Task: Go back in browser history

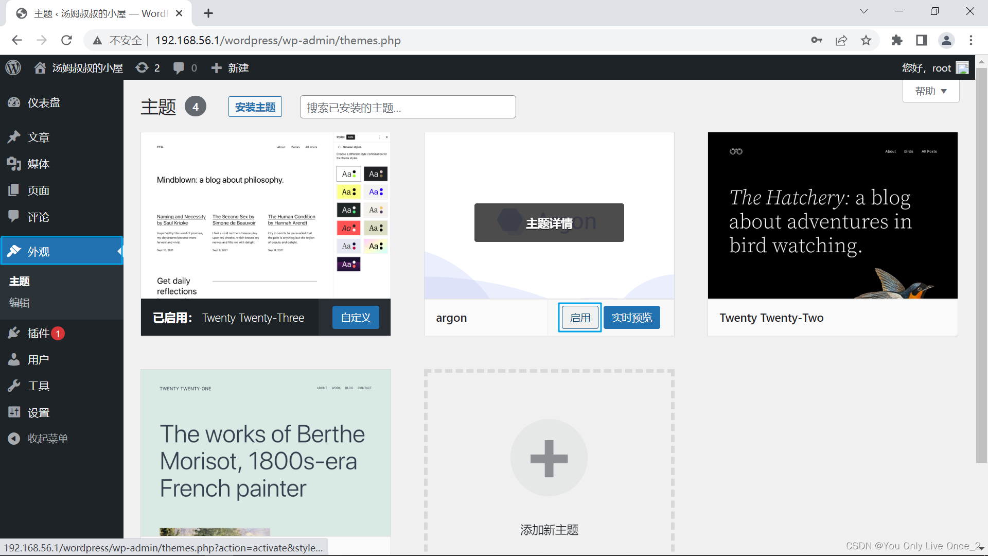Action: tap(17, 40)
